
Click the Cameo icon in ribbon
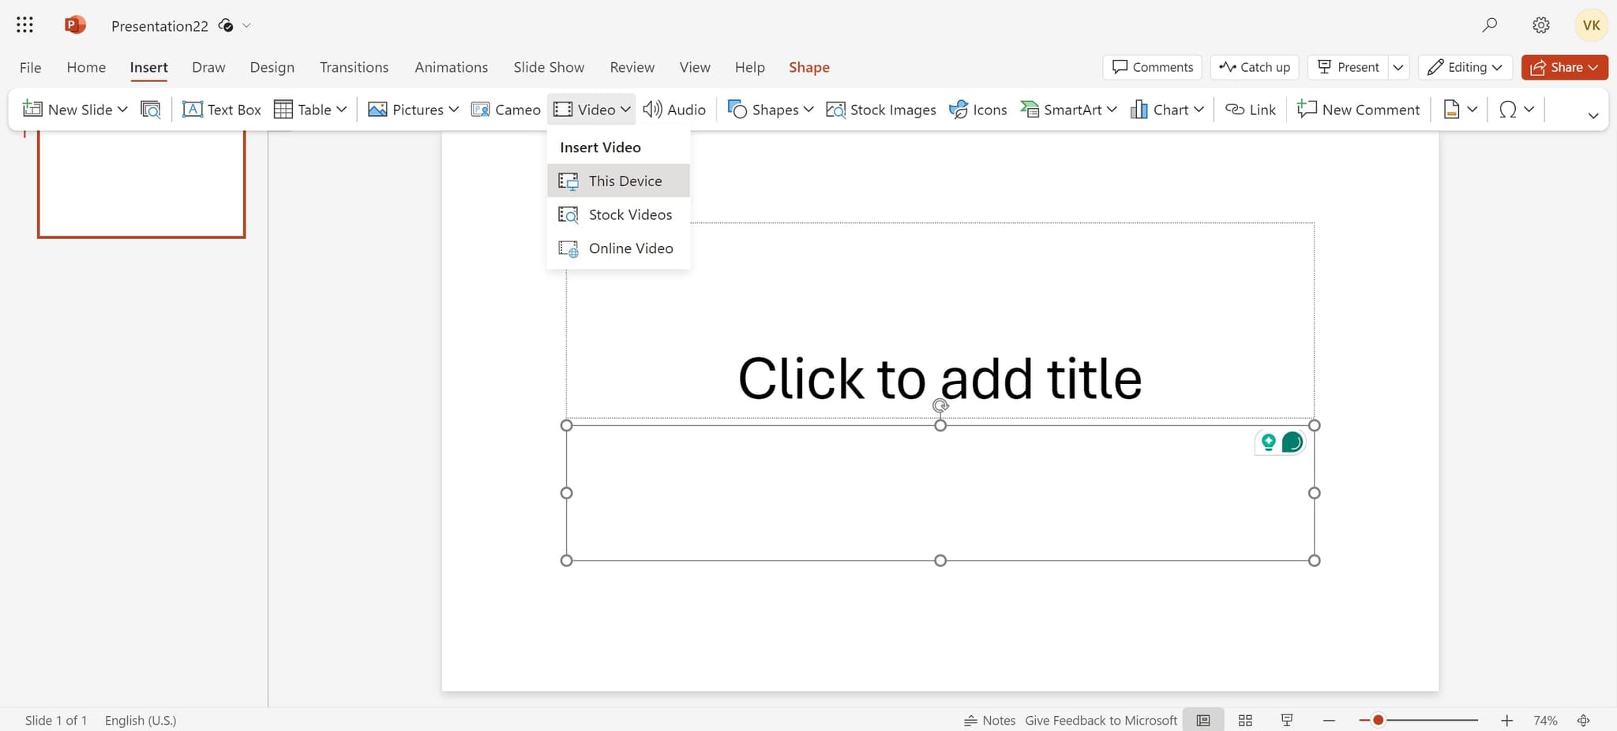coord(480,110)
